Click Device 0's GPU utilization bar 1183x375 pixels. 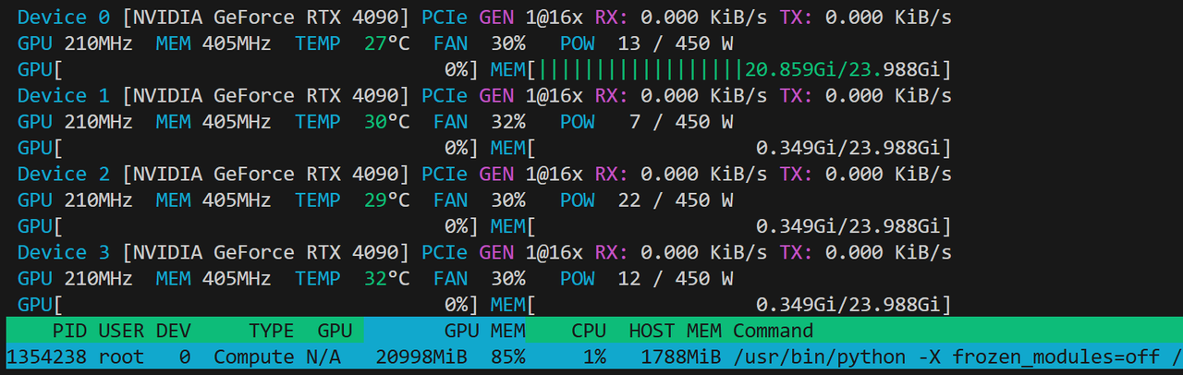point(250,69)
